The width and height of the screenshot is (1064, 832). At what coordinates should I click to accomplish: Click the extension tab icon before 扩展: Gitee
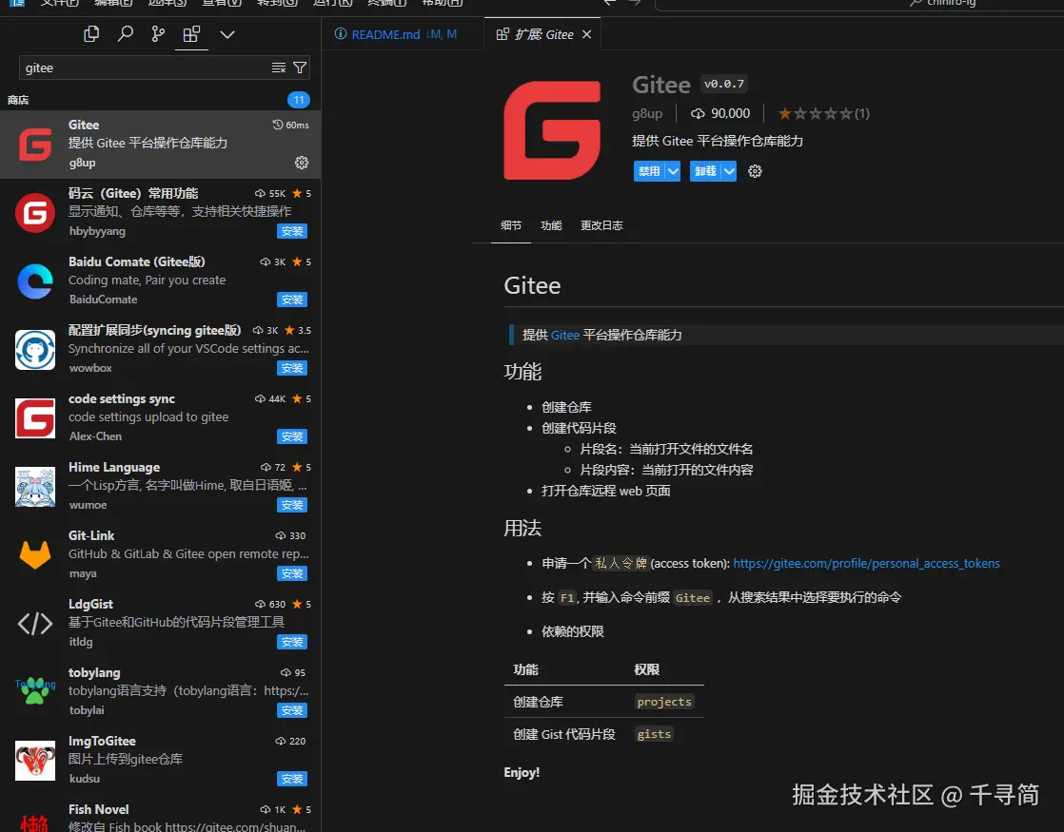pos(502,34)
